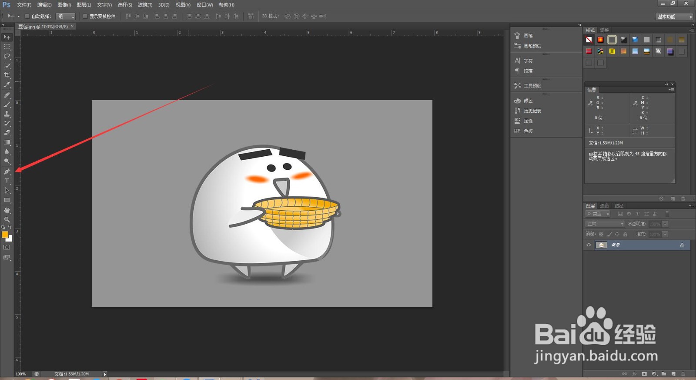Open the 字符 panel
The height and width of the screenshot is (380, 696).
click(528, 61)
